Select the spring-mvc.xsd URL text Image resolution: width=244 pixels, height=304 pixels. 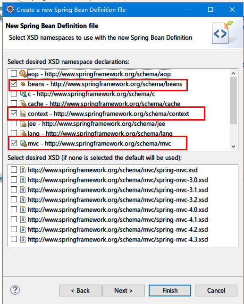[x=113, y=170]
